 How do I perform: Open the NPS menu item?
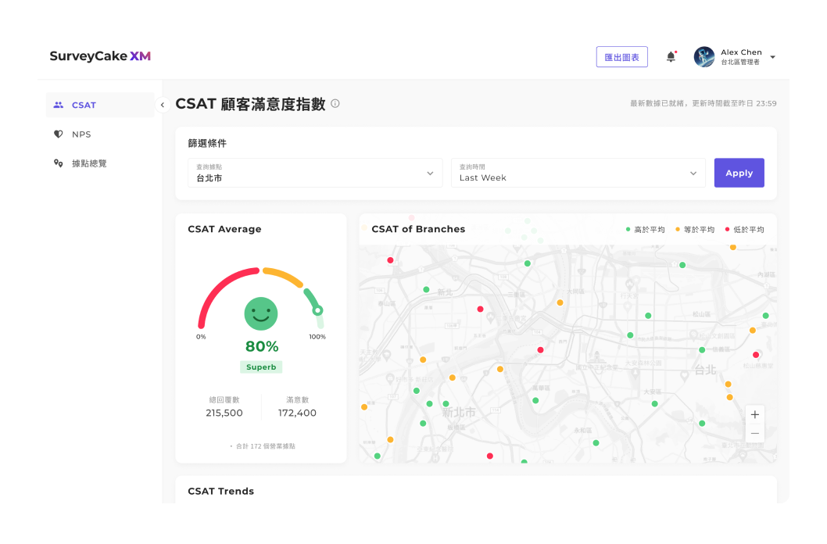point(81,134)
